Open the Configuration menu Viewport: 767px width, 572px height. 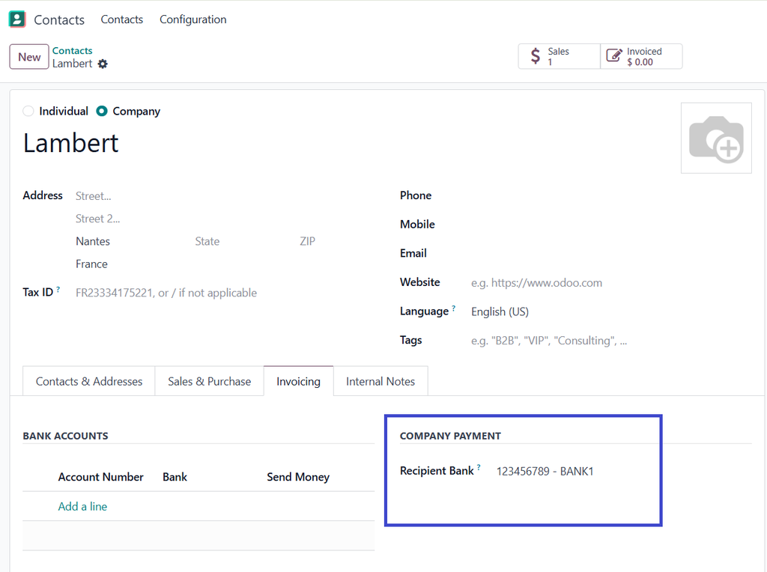pos(193,19)
